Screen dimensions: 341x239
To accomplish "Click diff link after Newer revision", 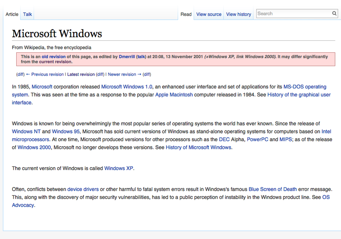I will pos(147,74).
